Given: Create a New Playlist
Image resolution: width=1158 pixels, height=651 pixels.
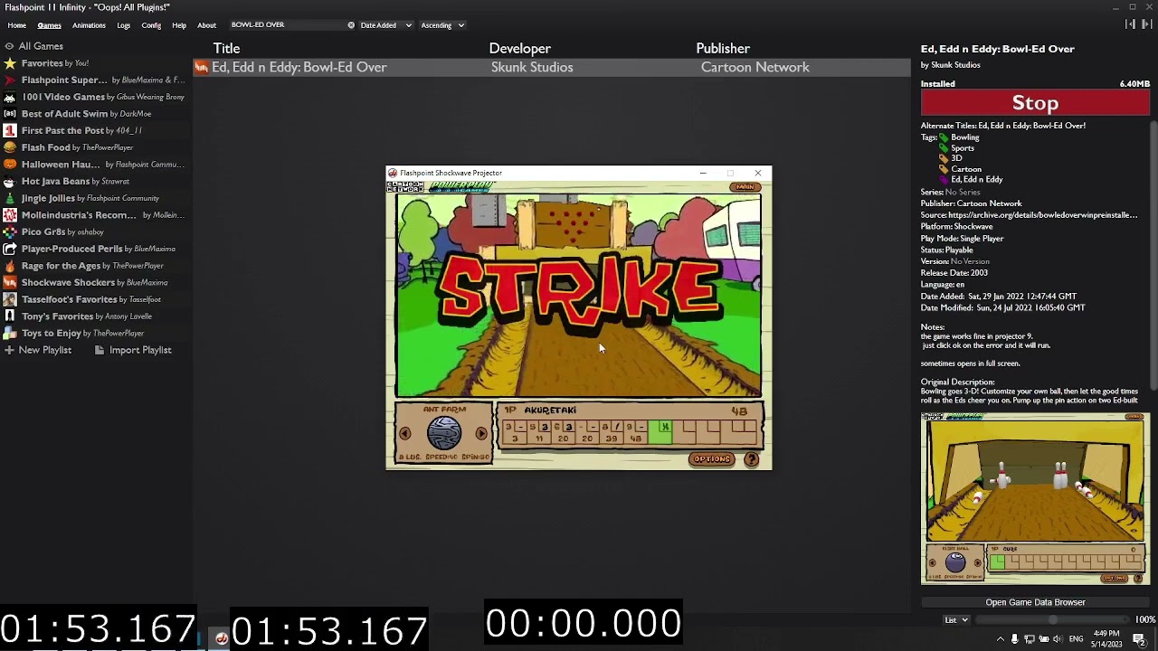Looking at the screenshot, I should (x=37, y=350).
